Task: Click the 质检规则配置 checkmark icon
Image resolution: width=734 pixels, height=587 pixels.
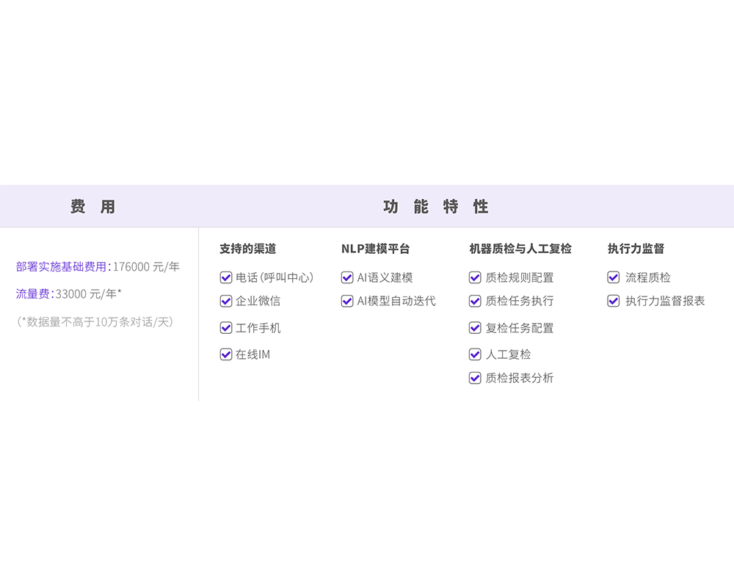Action: point(475,277)
